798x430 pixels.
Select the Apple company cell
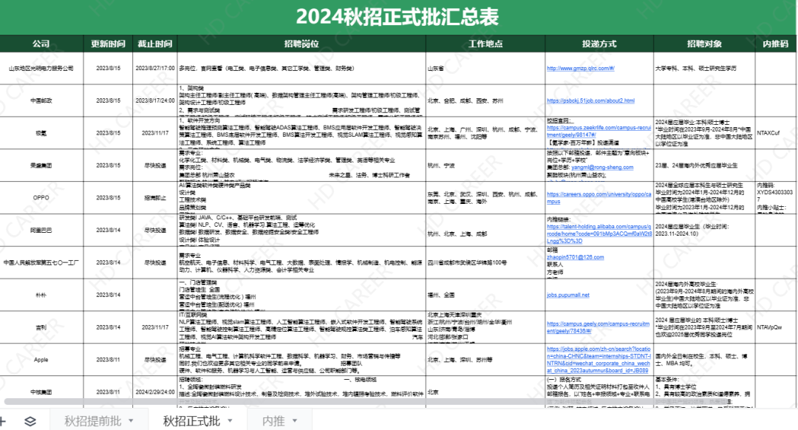41,359
